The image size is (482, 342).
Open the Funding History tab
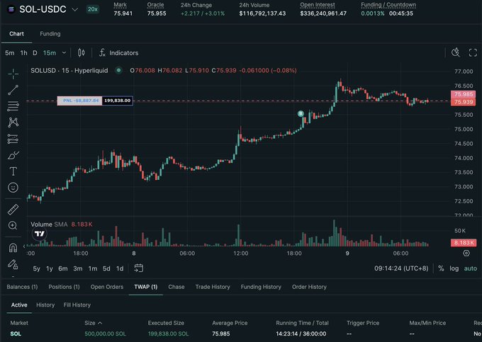(x=261, y=287)
